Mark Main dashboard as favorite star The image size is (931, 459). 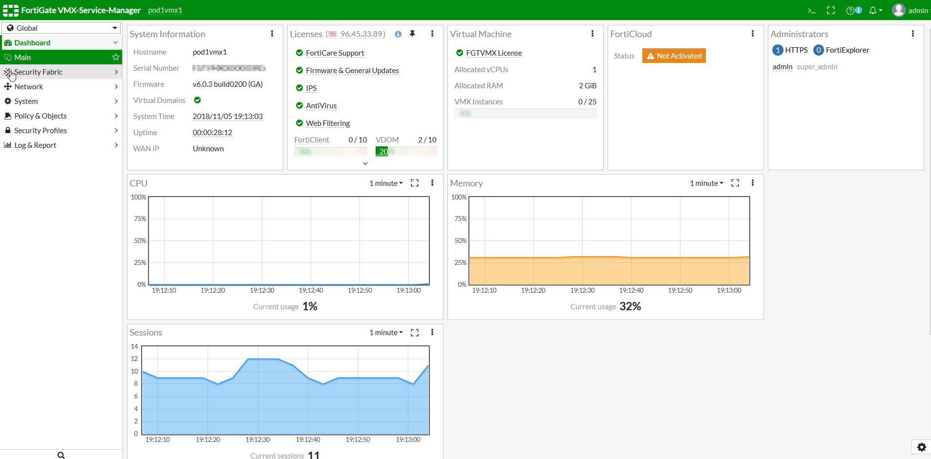(116, 57)
